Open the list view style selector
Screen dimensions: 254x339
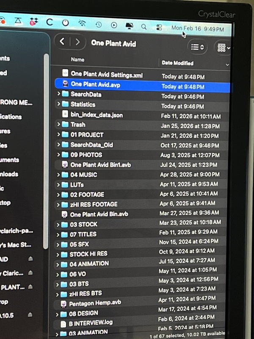(x=197, y=47)
